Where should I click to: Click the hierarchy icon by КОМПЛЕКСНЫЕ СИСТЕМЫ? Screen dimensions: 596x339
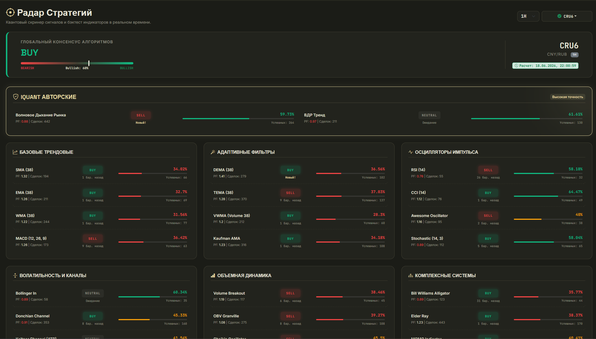click(411, 275)
